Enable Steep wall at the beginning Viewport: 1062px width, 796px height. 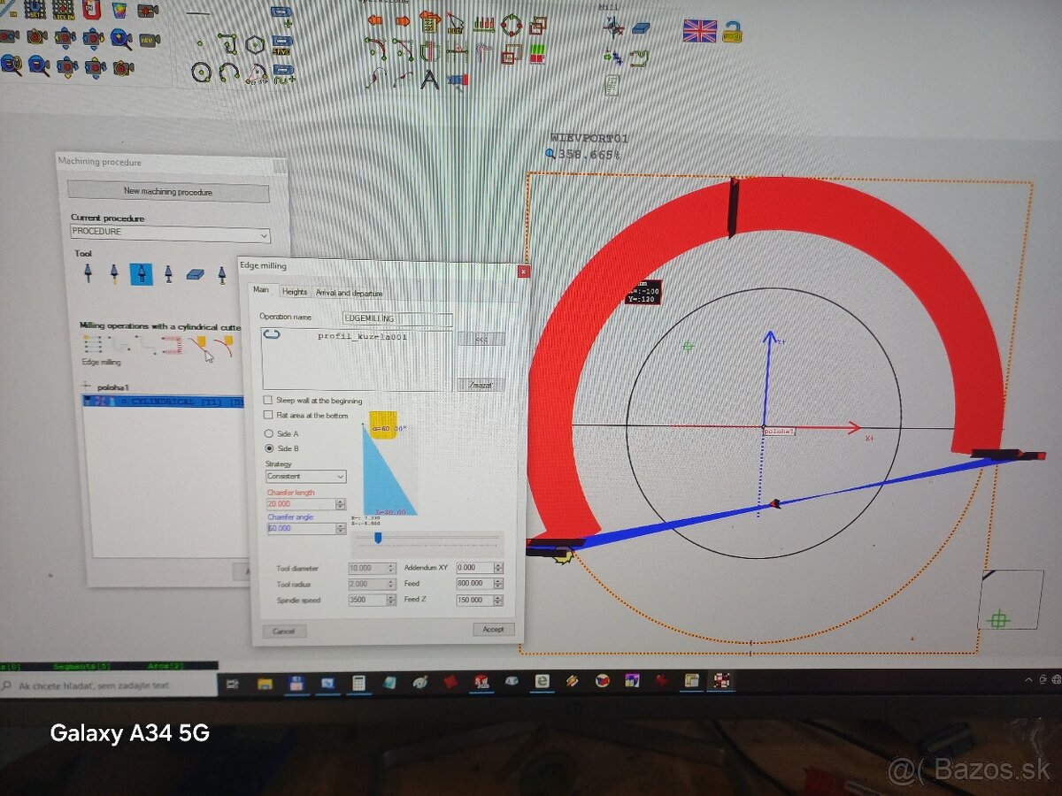click(x=268, y=400)
